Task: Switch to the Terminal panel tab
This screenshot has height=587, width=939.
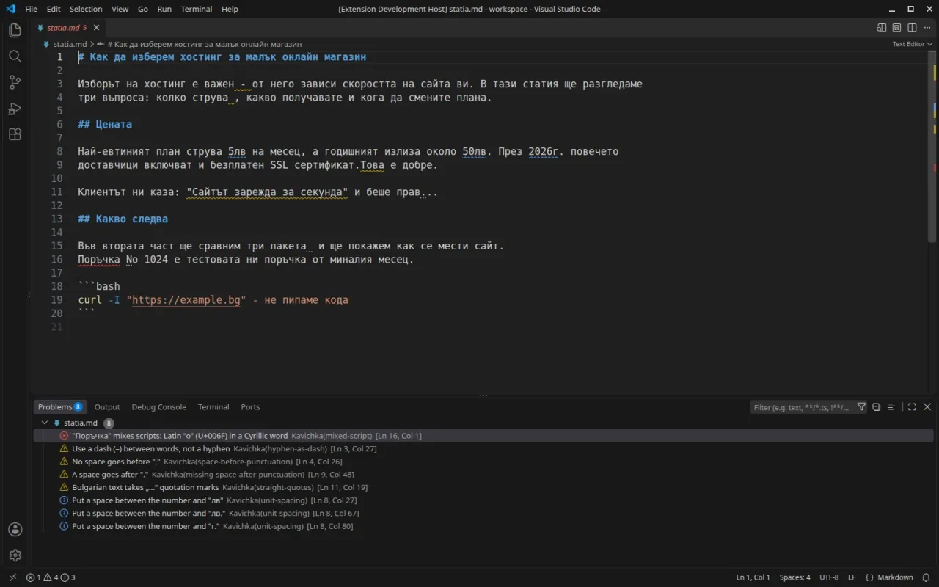Action: pyautogui.click(x=213, y=406)
